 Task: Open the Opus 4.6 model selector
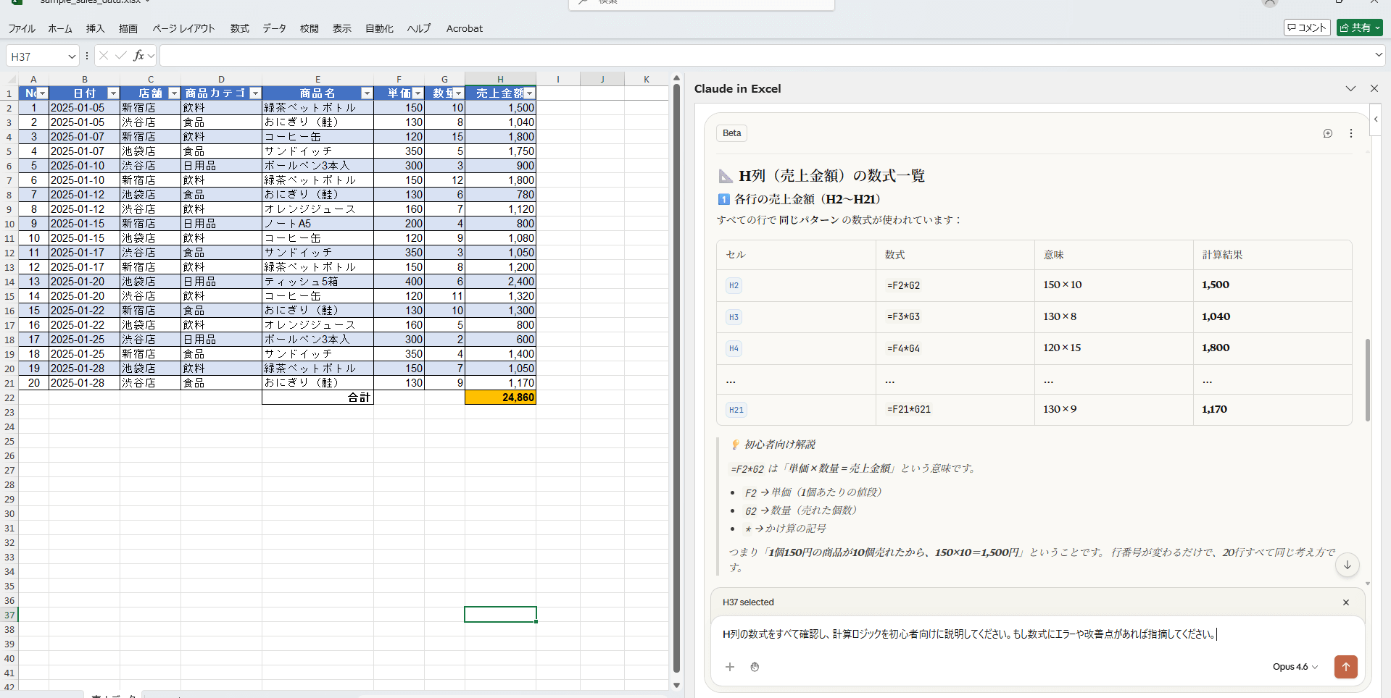(x=1295, y=667)
